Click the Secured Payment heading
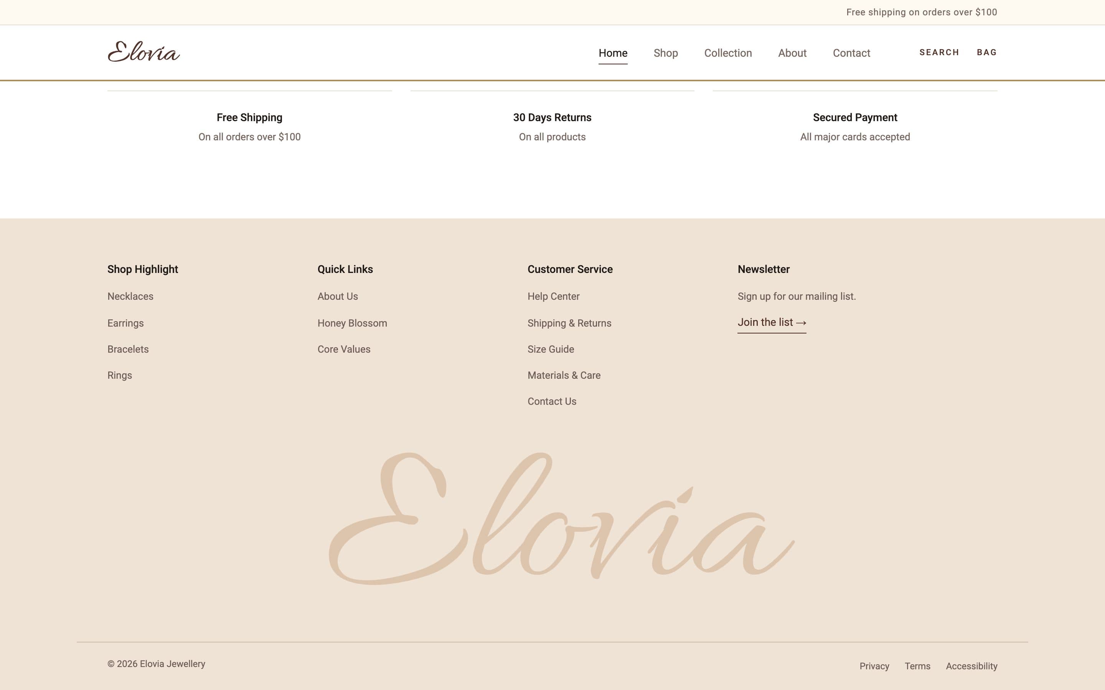The image size is (1105, 690). (x=855, y=117)
